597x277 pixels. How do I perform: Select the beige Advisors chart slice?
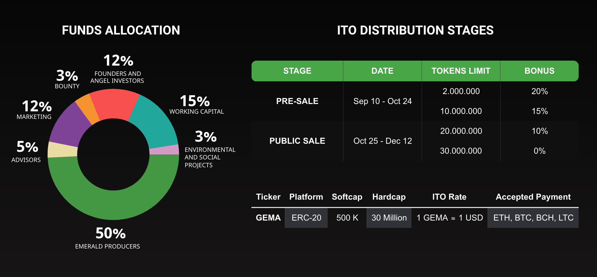click(63, 150)
